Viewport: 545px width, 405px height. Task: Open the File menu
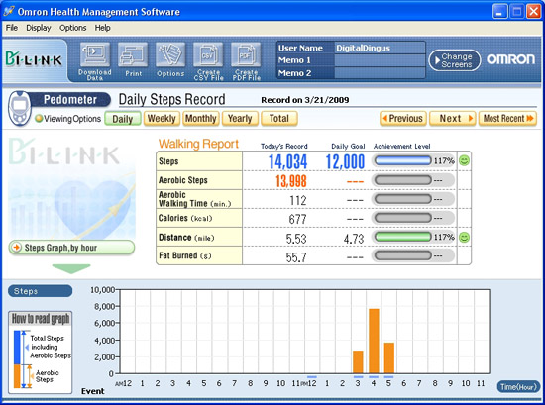click(x=12, y=28)
